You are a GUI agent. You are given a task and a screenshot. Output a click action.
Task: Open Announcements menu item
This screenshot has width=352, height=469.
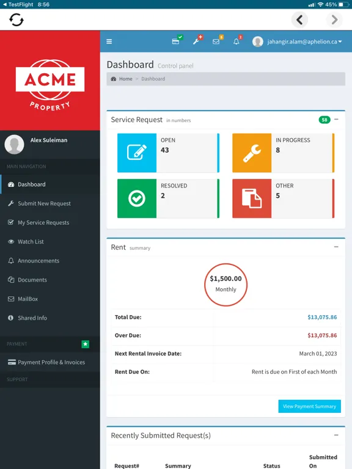point(50,261)
